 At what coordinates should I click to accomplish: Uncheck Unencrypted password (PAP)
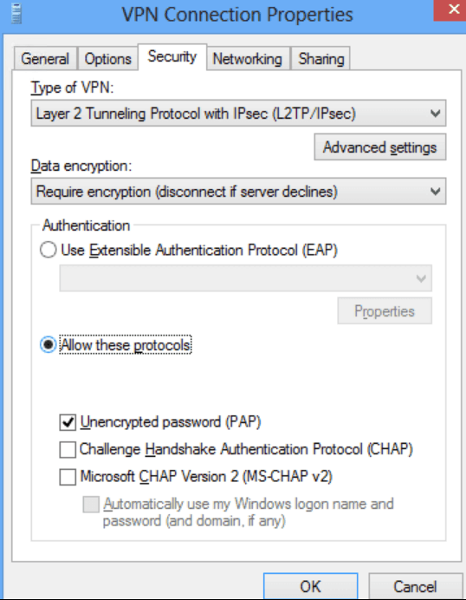coord(68,422)
